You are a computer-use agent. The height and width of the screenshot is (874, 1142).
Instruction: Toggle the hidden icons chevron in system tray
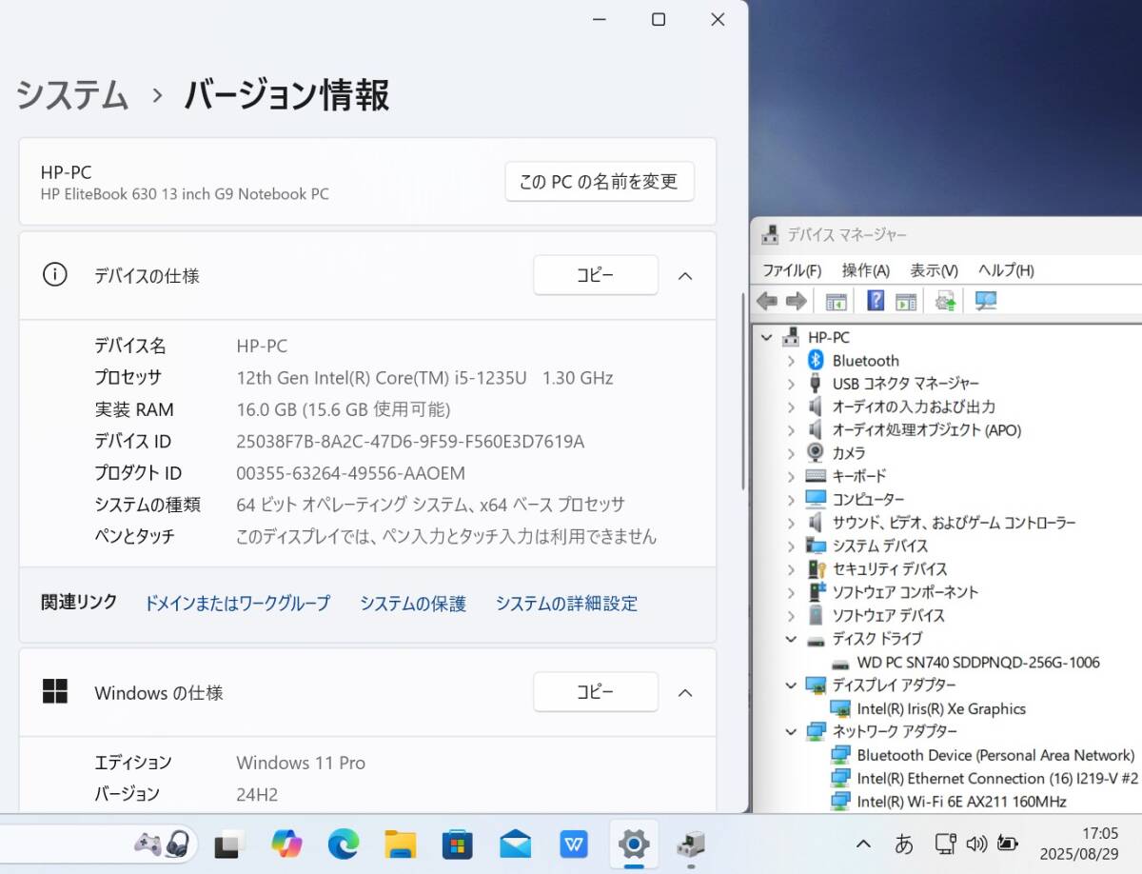[863, 844]
